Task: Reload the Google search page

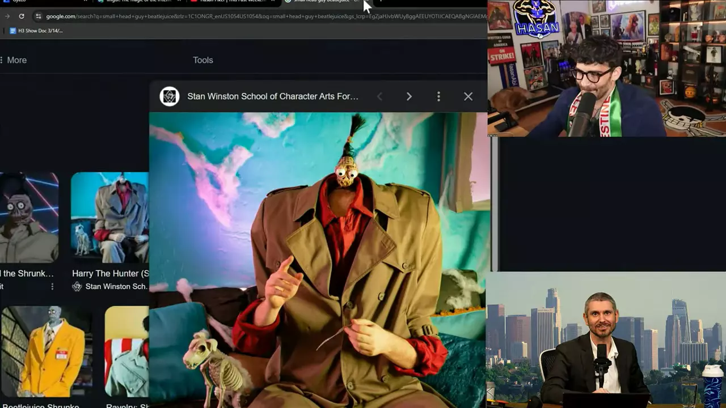Action: click(x=22, y=16)
